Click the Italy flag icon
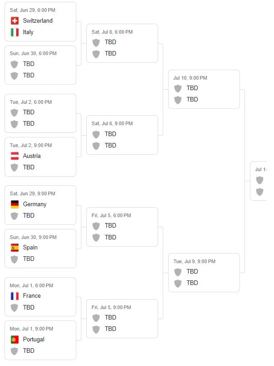 (15, 32)
